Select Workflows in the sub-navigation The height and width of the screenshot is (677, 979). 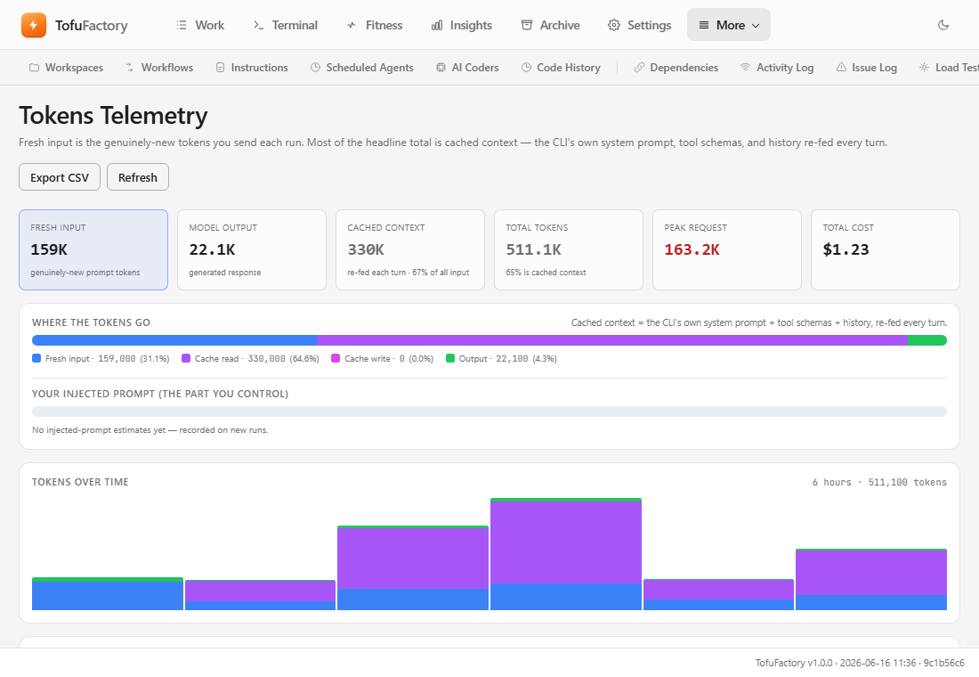(159, 68)
